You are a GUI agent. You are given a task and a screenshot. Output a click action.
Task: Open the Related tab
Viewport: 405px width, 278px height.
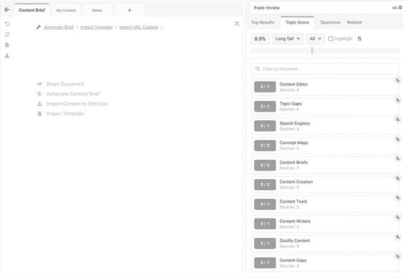tap(355, 22)
